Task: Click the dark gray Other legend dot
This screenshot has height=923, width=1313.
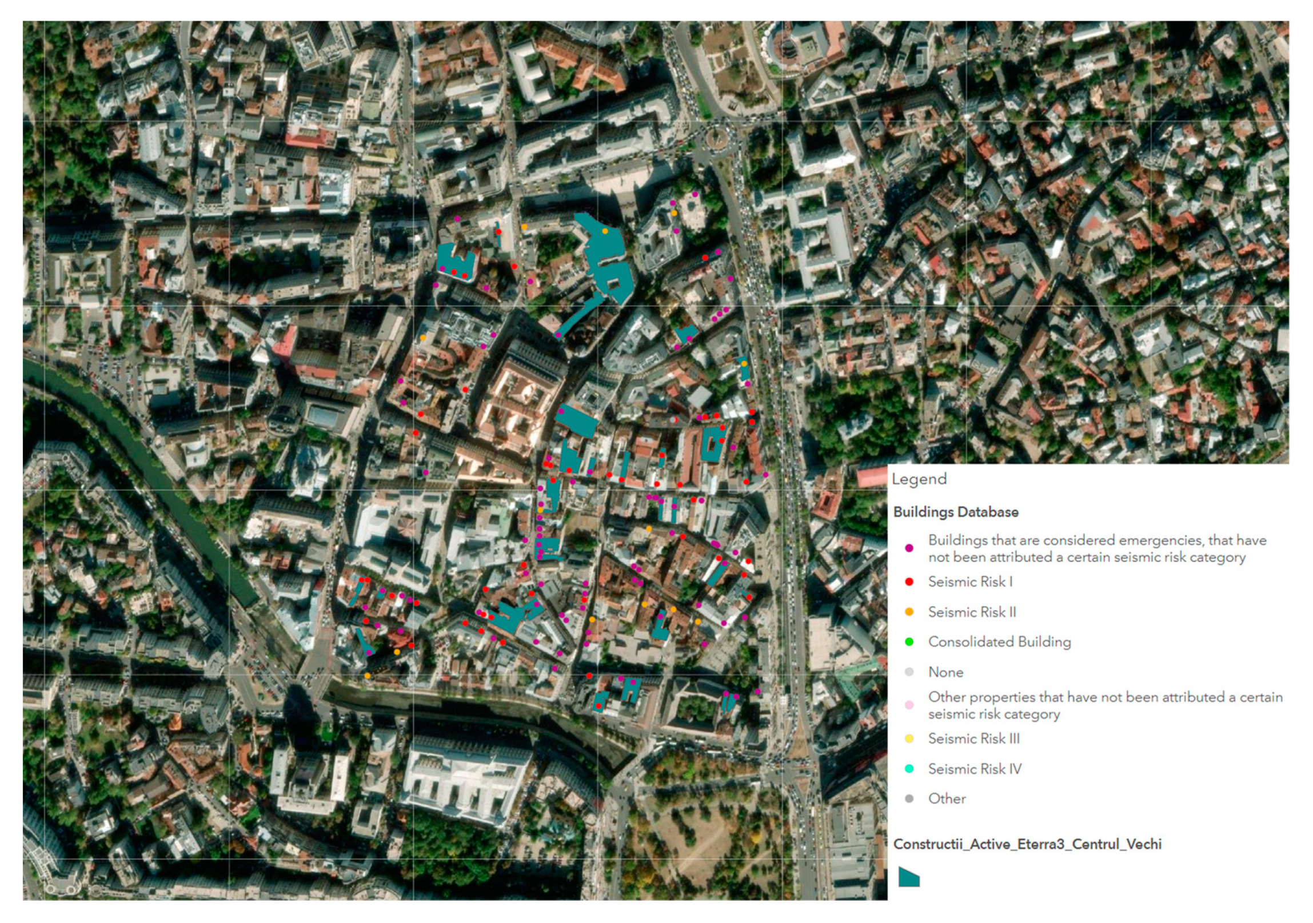Action: pyautogui.click(x=909, y=798)
